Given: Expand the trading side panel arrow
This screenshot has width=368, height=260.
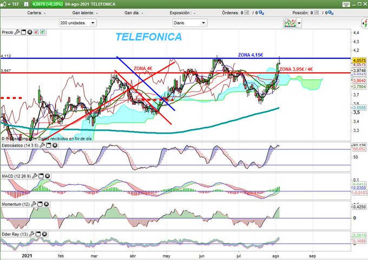Looking at the screenshot, I should point(365,23).
